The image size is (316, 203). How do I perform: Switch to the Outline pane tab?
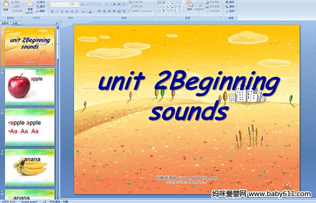pyautogui.click(x=15, y=23)
